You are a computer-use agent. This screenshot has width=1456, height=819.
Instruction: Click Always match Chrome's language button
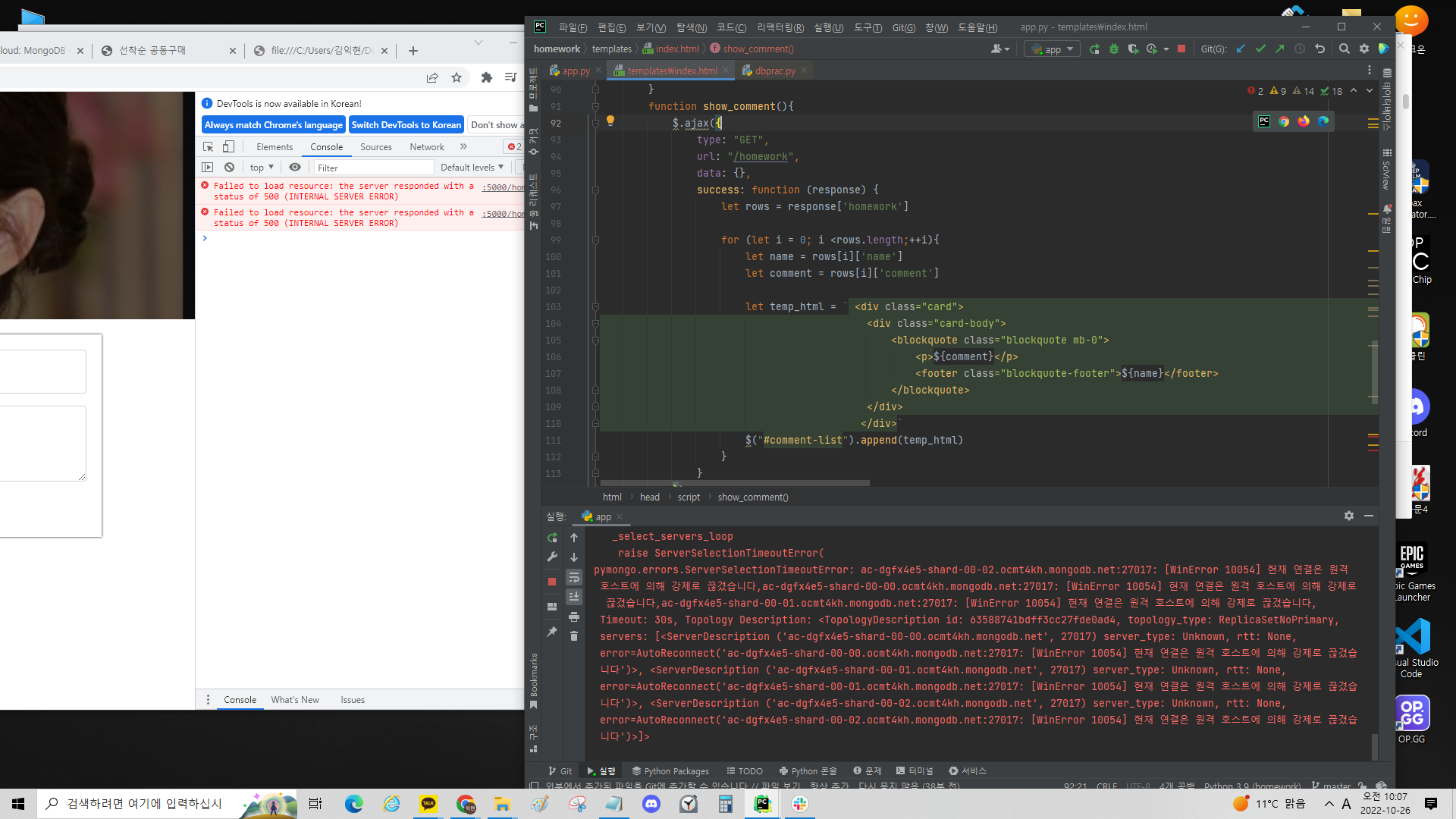tap(273, 125)
